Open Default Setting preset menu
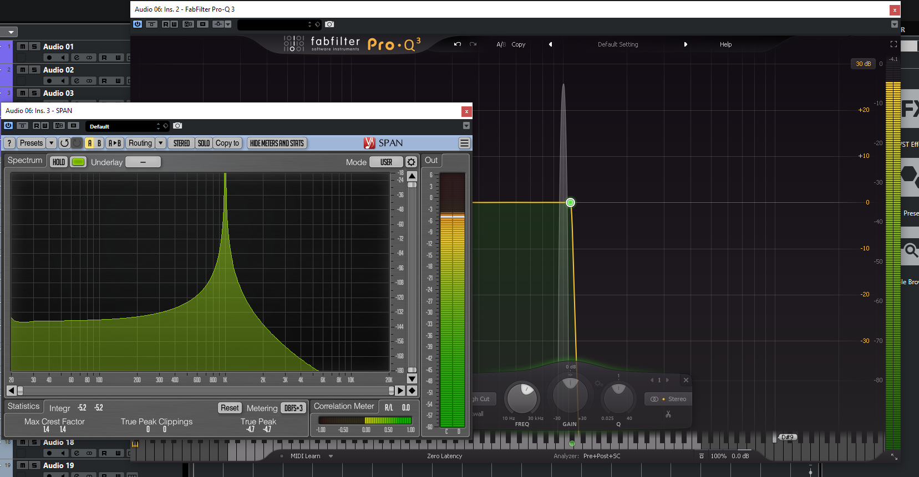The width and height of the screenshot is (919, 477). (x=618, y=44)
